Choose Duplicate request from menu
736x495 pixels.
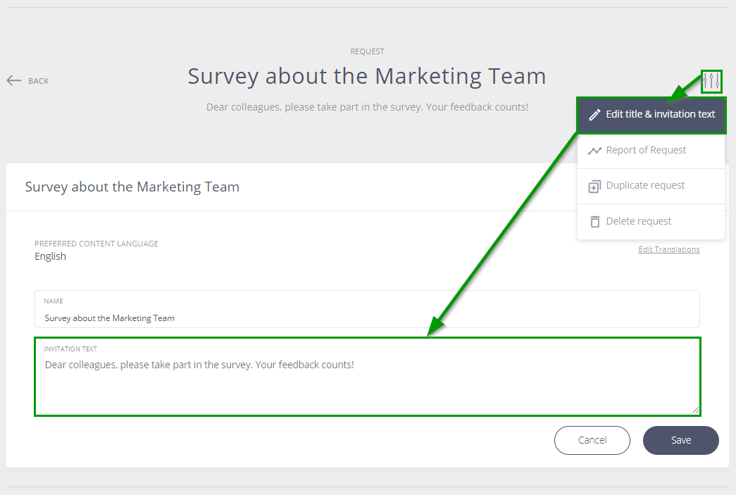click(x=651, y=186)
